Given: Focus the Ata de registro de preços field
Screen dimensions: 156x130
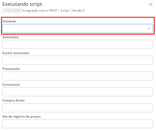Looking at the screenshot, I should [x=78, y=124].
